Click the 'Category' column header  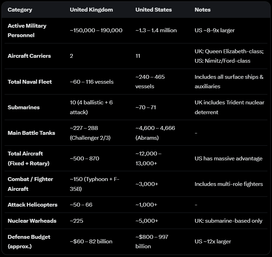point(20,10)
